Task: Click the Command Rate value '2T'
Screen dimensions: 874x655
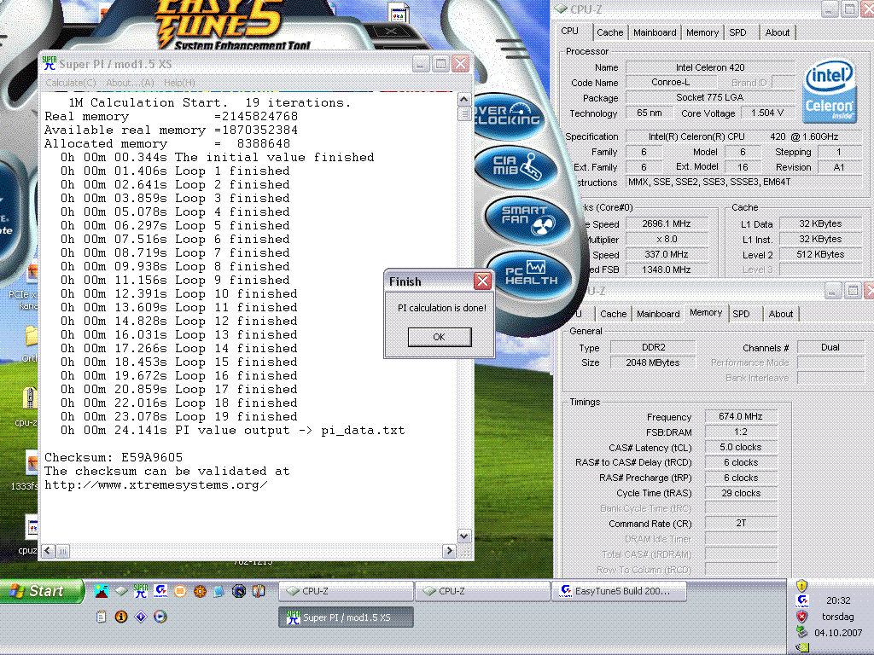Action: [741, 523]
